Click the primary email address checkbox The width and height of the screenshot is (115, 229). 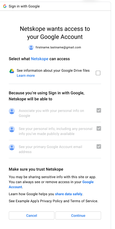tap(99, 147)
